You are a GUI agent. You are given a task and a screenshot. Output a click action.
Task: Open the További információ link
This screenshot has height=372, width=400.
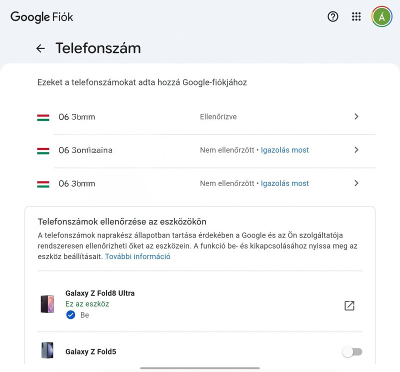(x=137, y=256)
